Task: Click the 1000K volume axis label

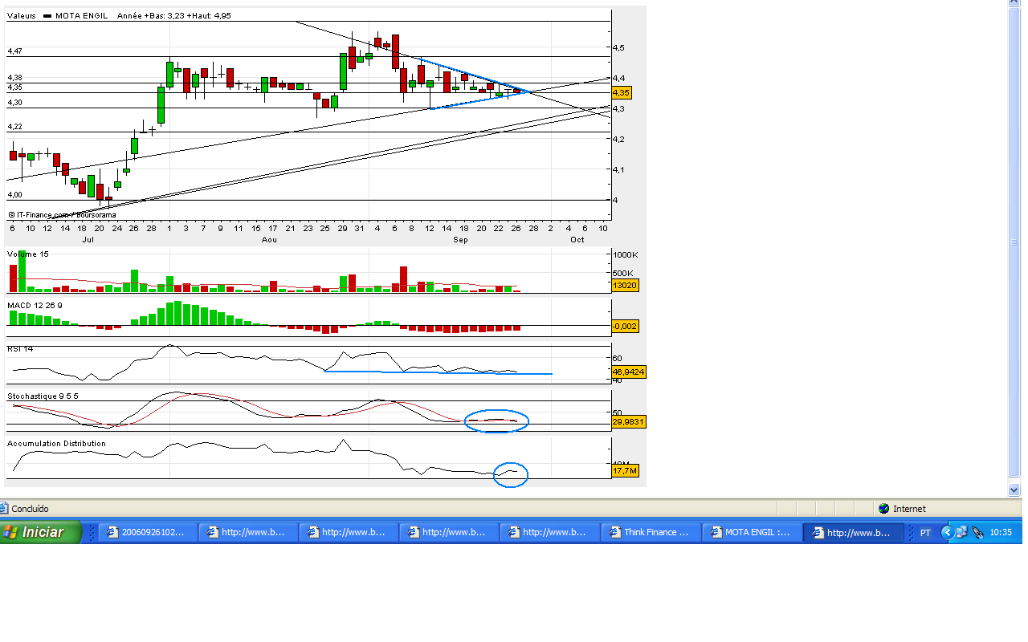Action: 626,254
